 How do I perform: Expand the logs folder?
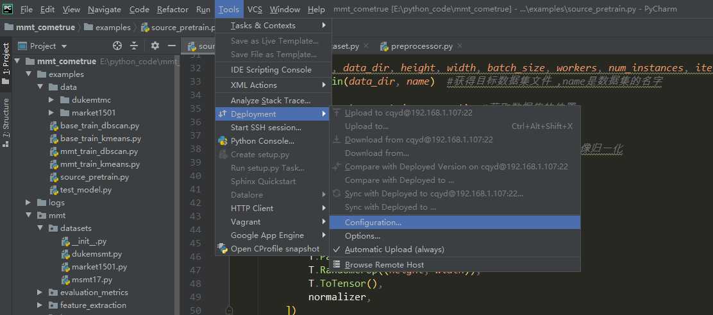(28, 203)
